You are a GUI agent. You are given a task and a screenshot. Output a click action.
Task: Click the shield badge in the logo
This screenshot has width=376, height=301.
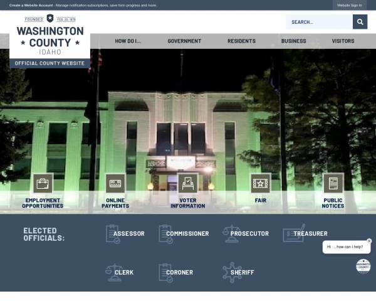(50, 18)
